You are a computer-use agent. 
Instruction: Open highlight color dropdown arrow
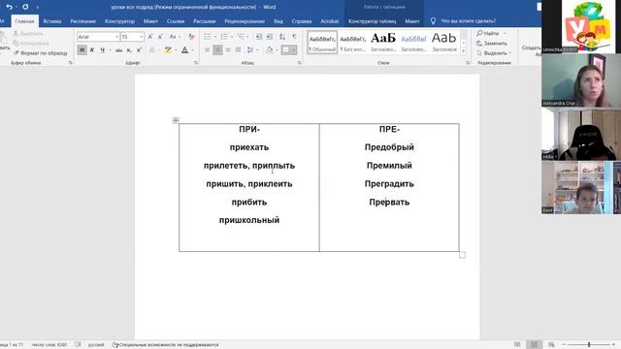tap(176, 50)
